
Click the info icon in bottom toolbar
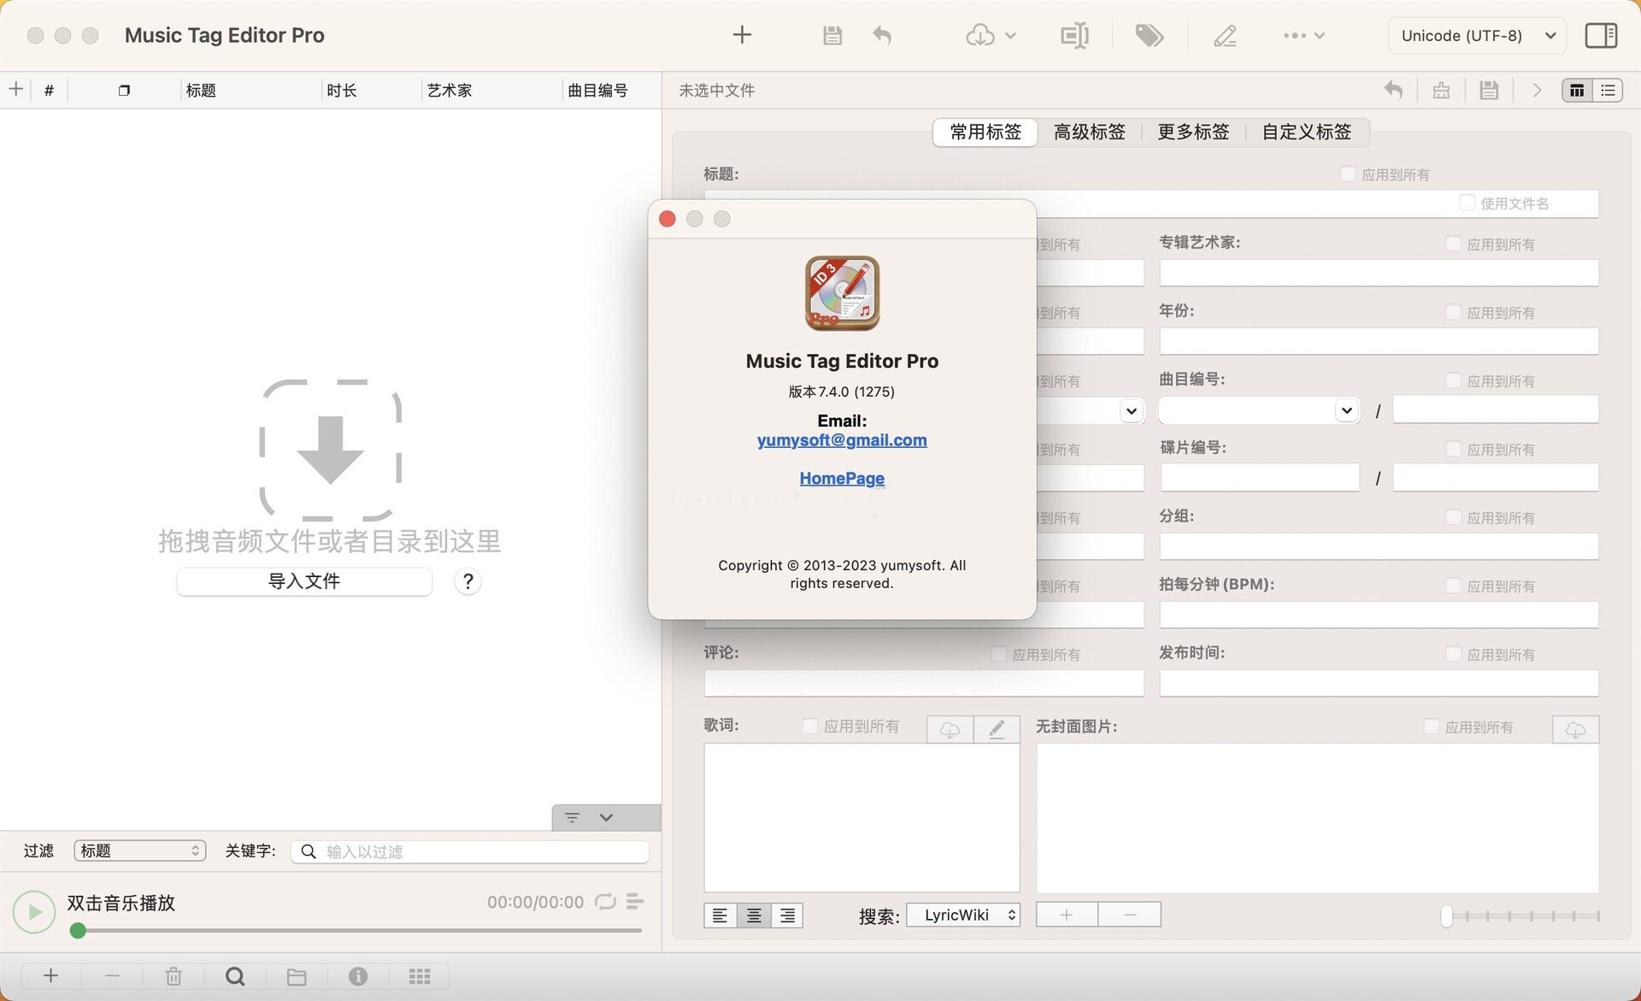(358, 976)
